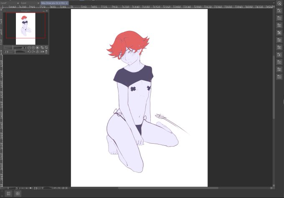
Task: Click the canvas horizontal scrollbar
Action: (168, 188)
